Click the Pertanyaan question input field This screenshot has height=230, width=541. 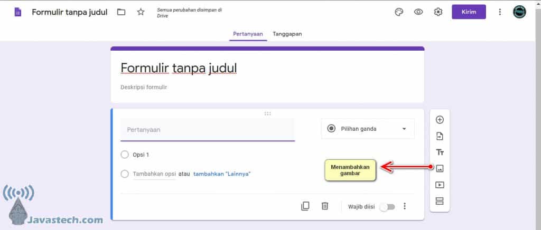point(208,130)
